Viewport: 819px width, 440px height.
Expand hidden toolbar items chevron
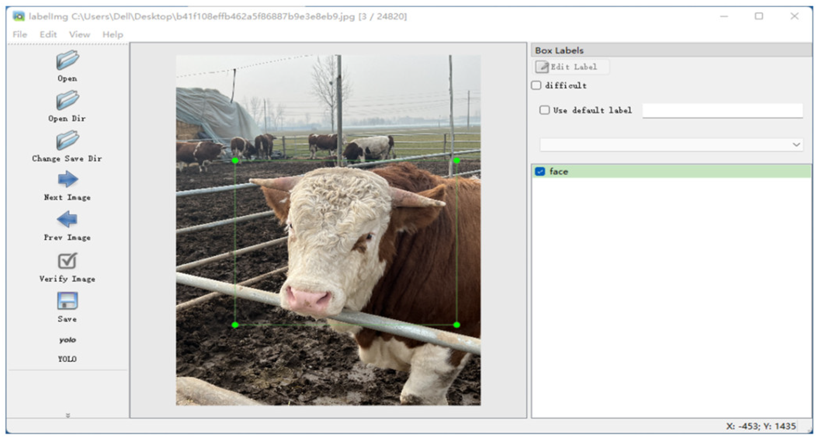click(68, 416)
